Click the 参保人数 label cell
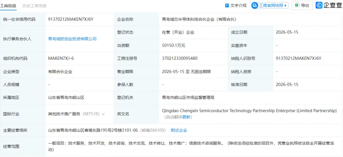Viewport: 343px width, 157px height. point(137,85)
